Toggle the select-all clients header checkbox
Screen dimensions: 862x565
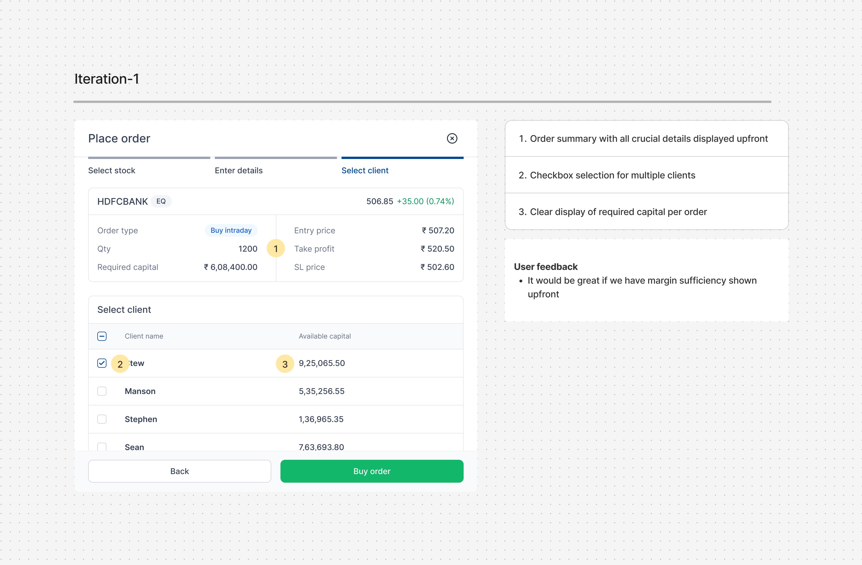(x=102, y=336)
